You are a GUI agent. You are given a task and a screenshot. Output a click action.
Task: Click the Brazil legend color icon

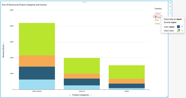155,13
